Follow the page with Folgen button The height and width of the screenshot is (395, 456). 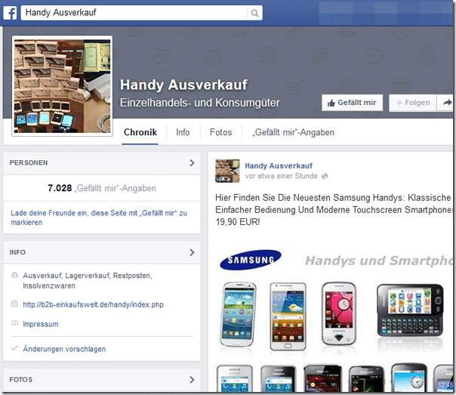[x=413, y=103]
